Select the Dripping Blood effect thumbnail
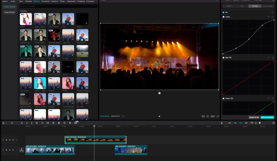Viewport: 277px width, 161px height. coord(54,35)
